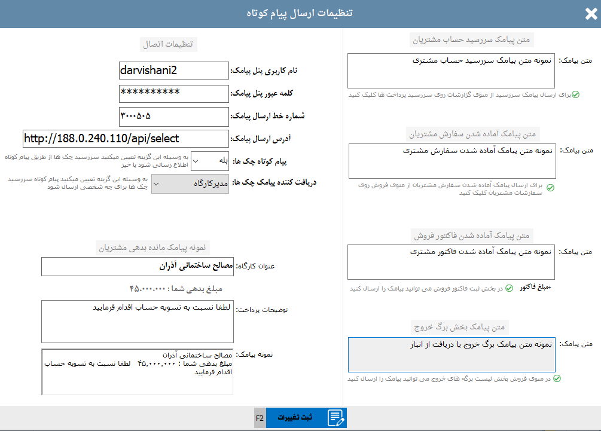601x431 pixels.
Task: Click into the masked SMS panel password field
Action: (x=174, y=93)
